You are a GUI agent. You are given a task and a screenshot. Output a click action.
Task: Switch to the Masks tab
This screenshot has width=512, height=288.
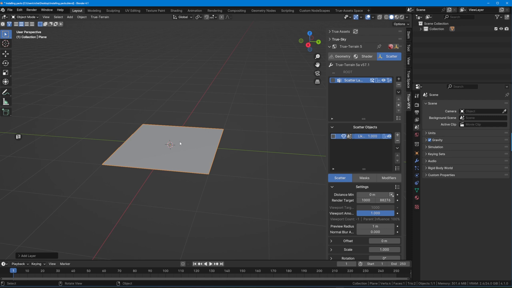(x=364, y=178)
